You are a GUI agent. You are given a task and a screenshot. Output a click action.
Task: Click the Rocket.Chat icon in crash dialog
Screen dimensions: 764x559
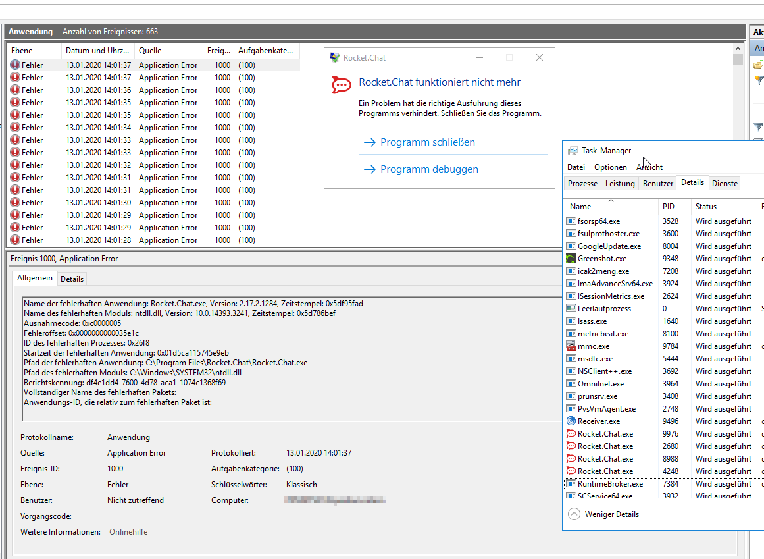click(341, 85)
